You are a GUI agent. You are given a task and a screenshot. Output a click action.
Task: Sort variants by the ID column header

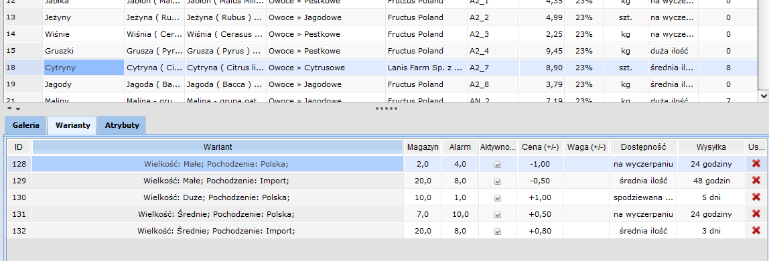(19, 147)
